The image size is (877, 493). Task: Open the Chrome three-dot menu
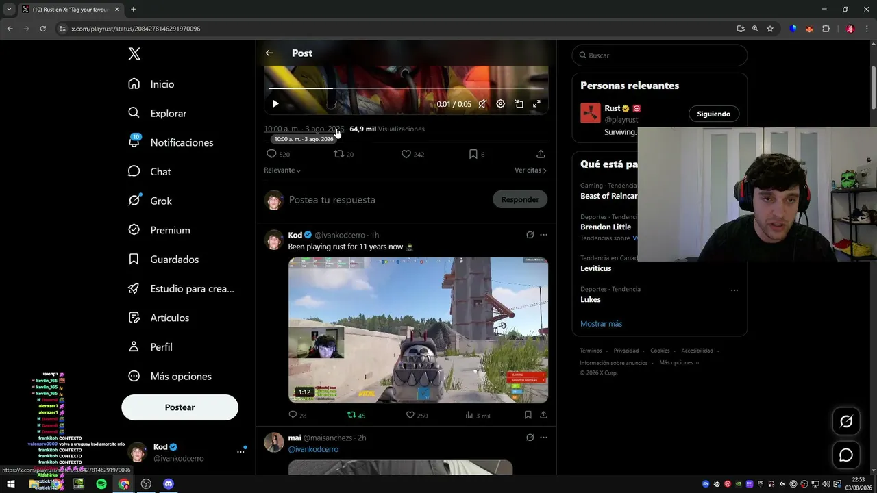tap(867, 29)
